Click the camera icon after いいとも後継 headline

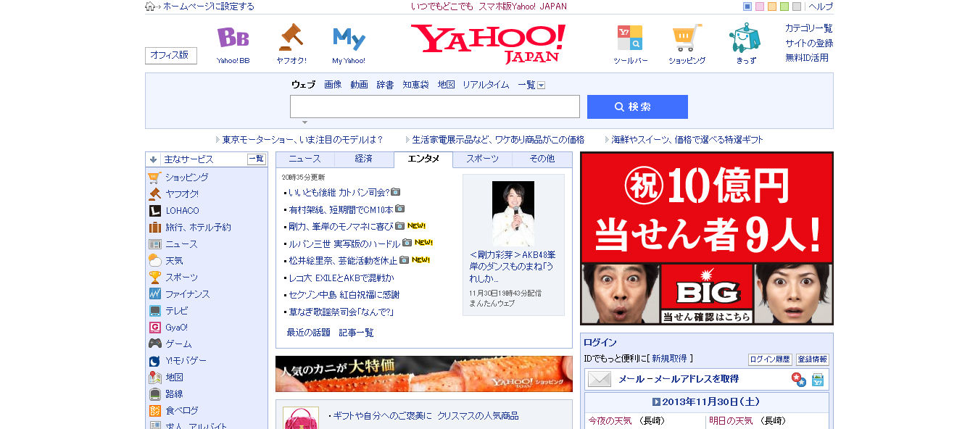(x=396, y=192)
